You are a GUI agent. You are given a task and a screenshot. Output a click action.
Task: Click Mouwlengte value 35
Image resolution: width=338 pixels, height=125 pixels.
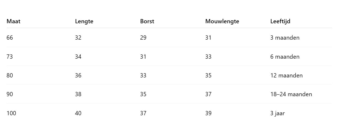208,76
